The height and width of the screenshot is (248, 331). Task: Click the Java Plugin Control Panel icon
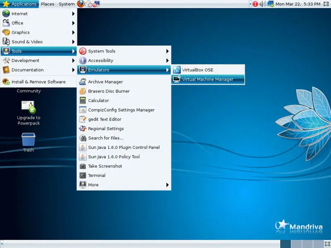[82, 147]
